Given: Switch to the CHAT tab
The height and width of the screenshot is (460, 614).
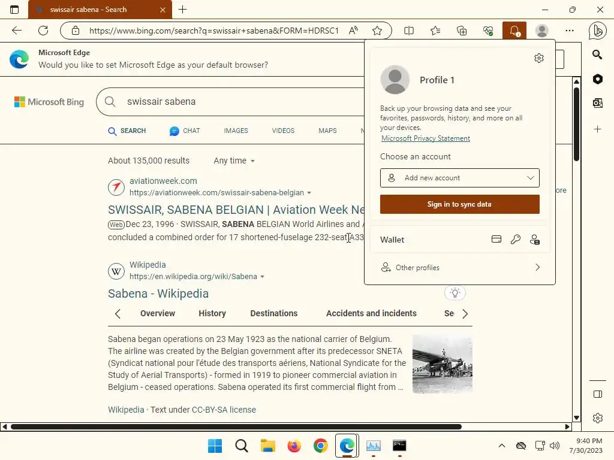Looking at the screenshot, I should [x=185, y=131].
